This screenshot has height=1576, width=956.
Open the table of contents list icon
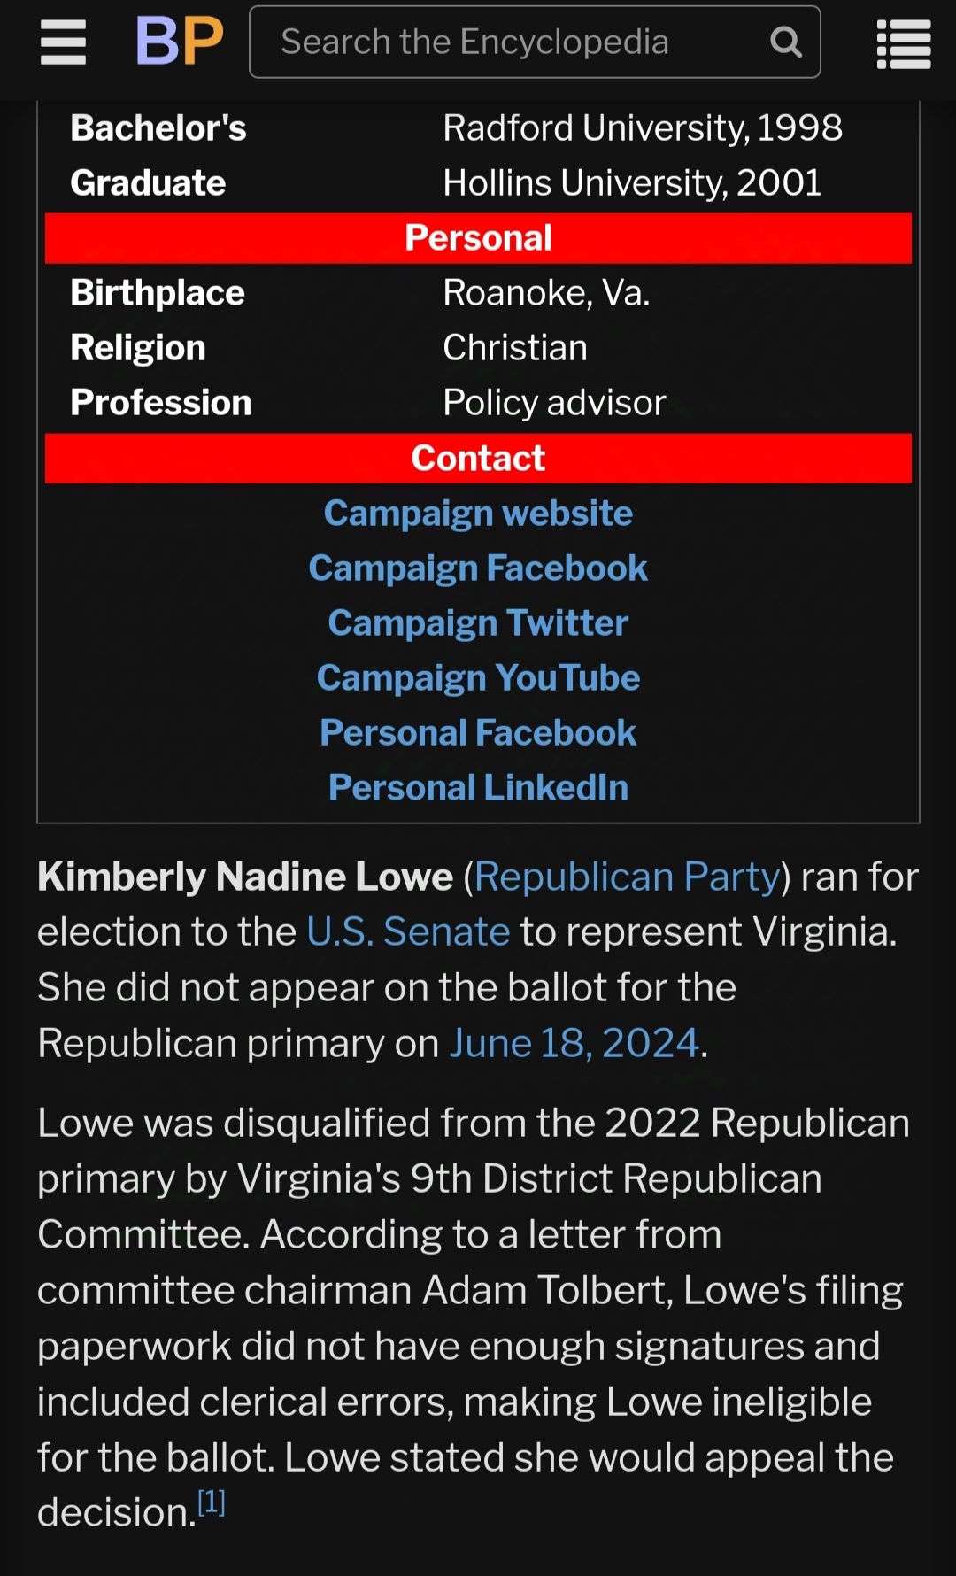tap(903, 43)
